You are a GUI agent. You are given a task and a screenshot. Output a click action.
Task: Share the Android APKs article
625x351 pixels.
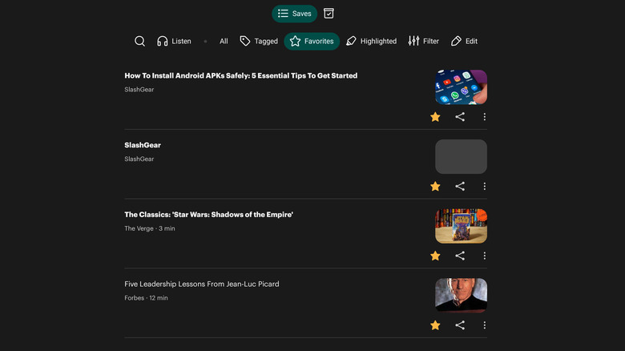tap(460, 117)
